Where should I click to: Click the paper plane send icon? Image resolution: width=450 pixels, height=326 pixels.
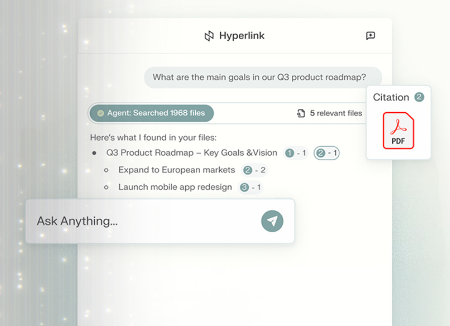271,221
